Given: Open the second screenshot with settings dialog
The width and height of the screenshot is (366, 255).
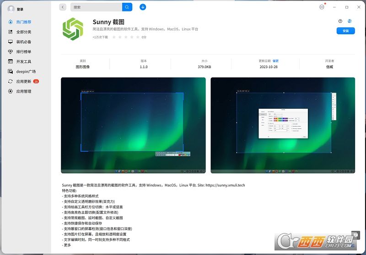Looking at the screenshot, I should coord(283,125).
